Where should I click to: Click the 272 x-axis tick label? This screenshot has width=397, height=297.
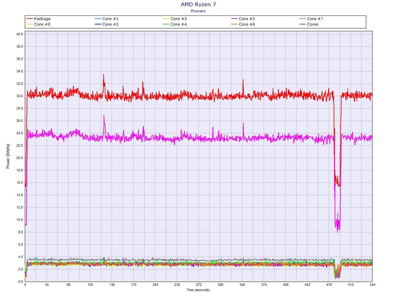[198, 285]
